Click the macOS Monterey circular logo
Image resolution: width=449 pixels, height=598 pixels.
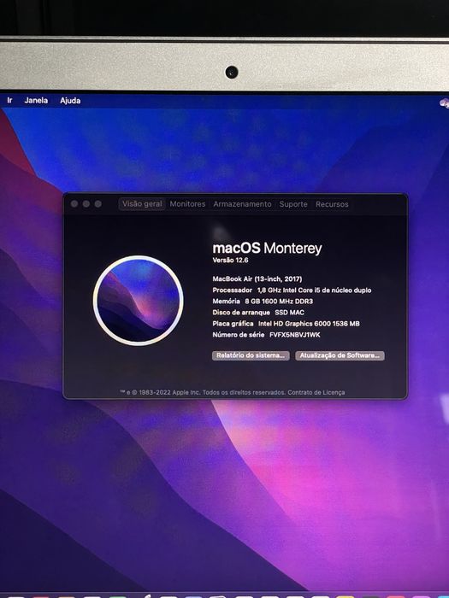(139, 301)
